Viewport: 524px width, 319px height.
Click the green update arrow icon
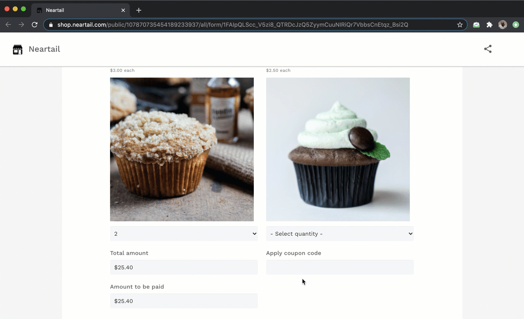pyautogui.click(x=516, y=25)
